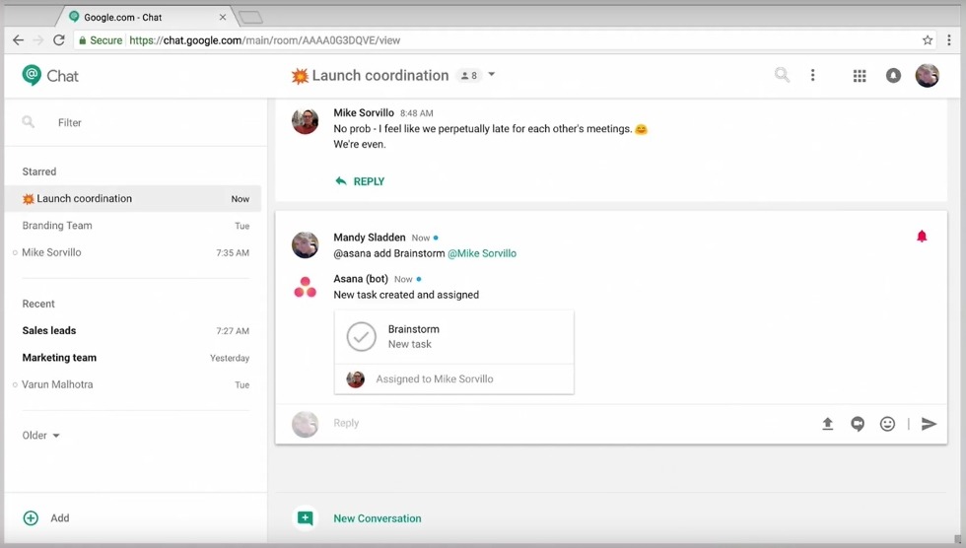Open Mike Sorvillo direct message
966x548 pixels.
coord(133,252)
